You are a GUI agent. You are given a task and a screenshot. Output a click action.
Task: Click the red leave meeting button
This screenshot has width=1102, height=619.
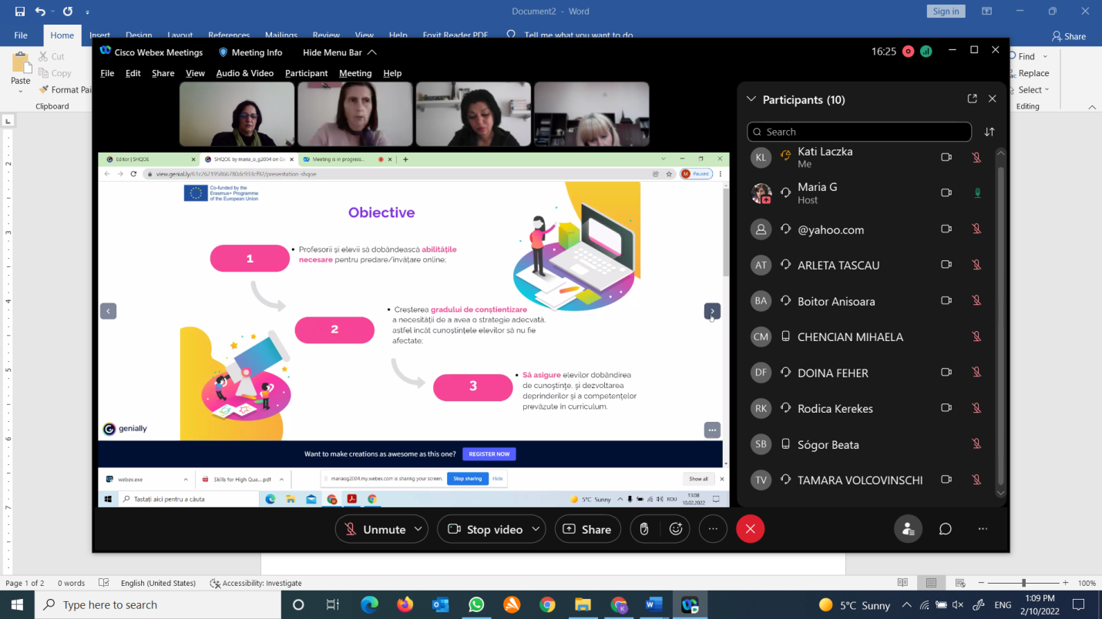point(750,529)
